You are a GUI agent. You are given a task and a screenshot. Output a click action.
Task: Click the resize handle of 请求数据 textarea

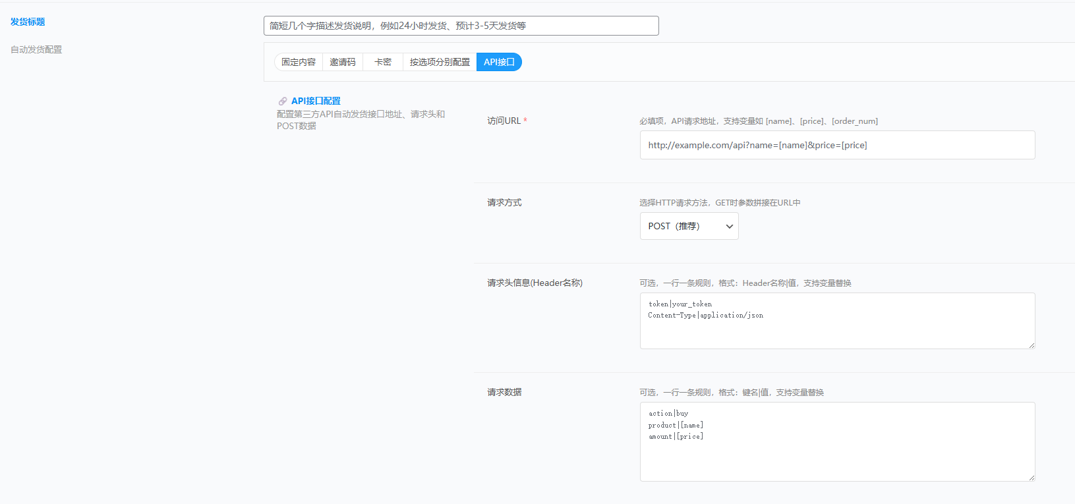1031,478
